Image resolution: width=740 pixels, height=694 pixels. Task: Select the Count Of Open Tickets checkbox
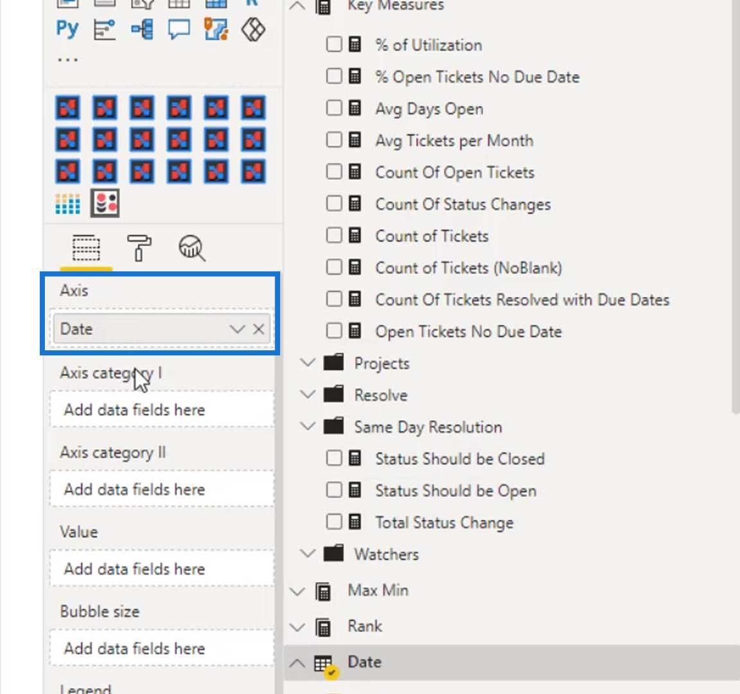334,172
